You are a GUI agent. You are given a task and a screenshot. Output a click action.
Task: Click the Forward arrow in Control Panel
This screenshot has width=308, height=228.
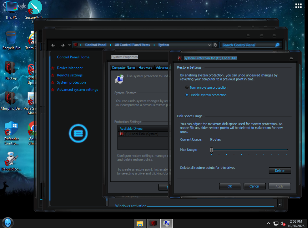point(62,45)
